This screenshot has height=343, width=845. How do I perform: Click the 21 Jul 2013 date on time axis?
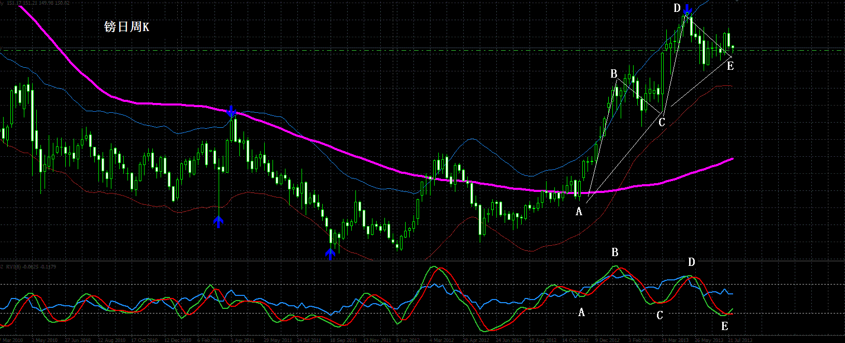740,340
